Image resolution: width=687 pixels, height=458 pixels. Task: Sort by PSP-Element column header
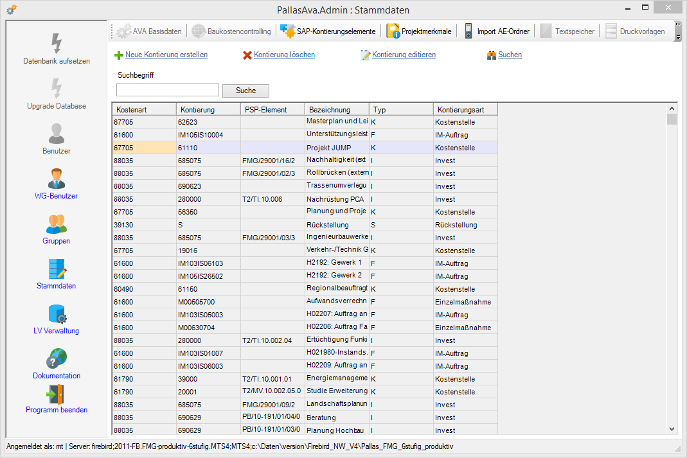coord(272,109)
